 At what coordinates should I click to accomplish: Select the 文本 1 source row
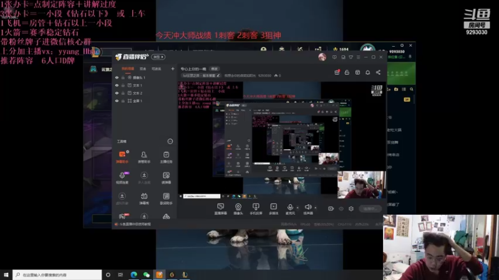coord(145,85)
